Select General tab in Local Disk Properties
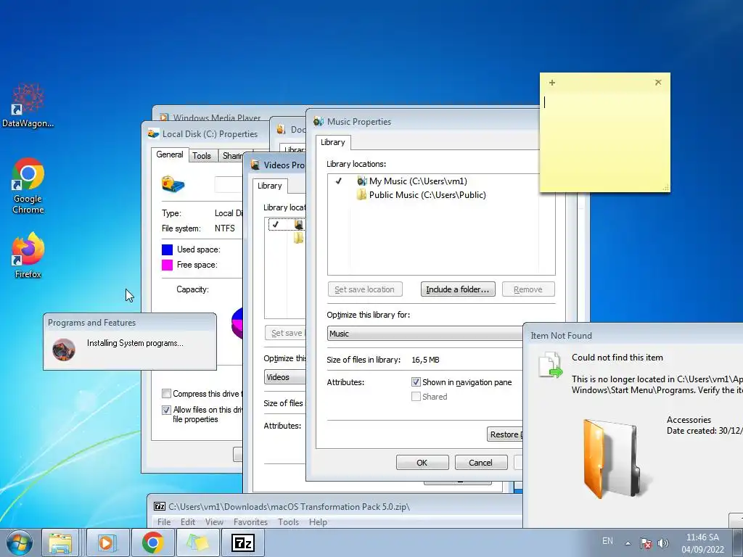The image size is (743, 557). (x=170, y=154)
